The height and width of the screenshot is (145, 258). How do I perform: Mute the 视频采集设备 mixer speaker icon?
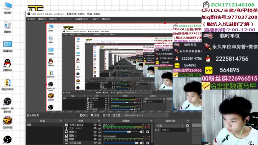click(141, 143)
